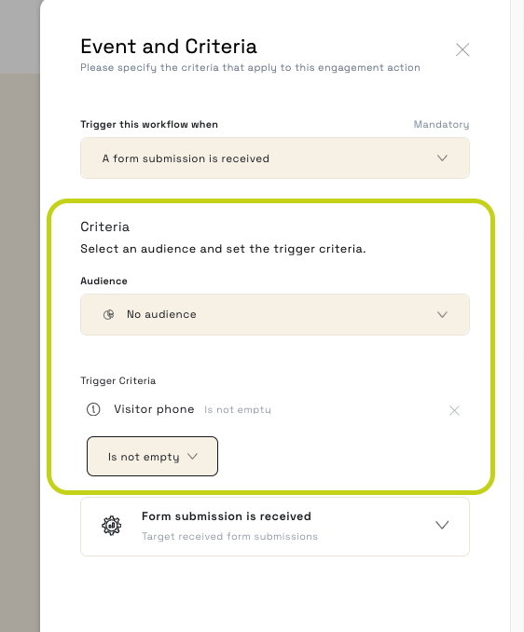Close the Event and Criteria panel
Screen dimensions: 524x632
462,49
